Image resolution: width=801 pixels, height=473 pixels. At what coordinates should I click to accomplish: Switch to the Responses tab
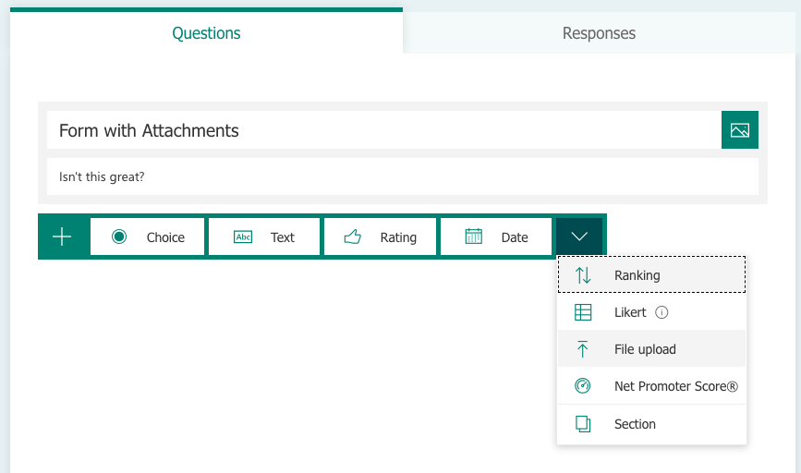[x=599, y=33]
